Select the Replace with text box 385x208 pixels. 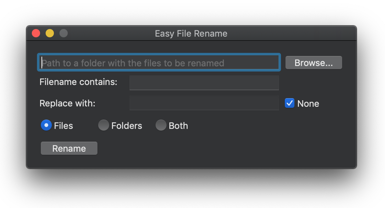(204, 103)
